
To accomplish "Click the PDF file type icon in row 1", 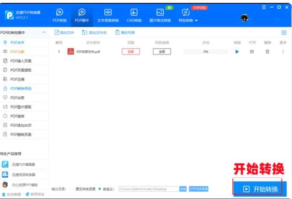I will pos(70,52).
